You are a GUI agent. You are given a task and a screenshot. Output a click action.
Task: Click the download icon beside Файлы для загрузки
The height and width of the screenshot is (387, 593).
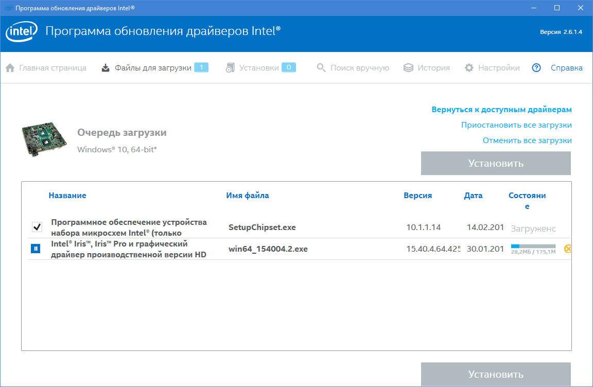[x=106, y=67]
